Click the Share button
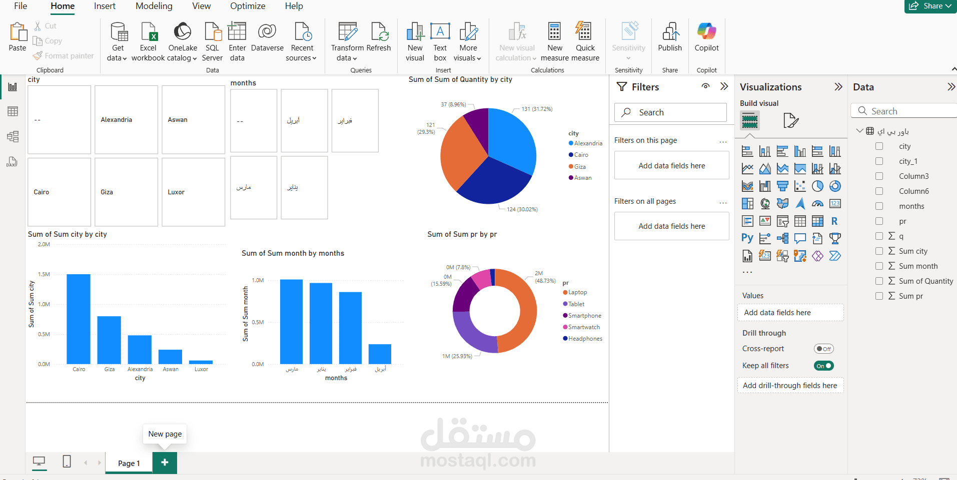Image resolution: width=957 pixels, height=480 pixels. pos(930,6)
